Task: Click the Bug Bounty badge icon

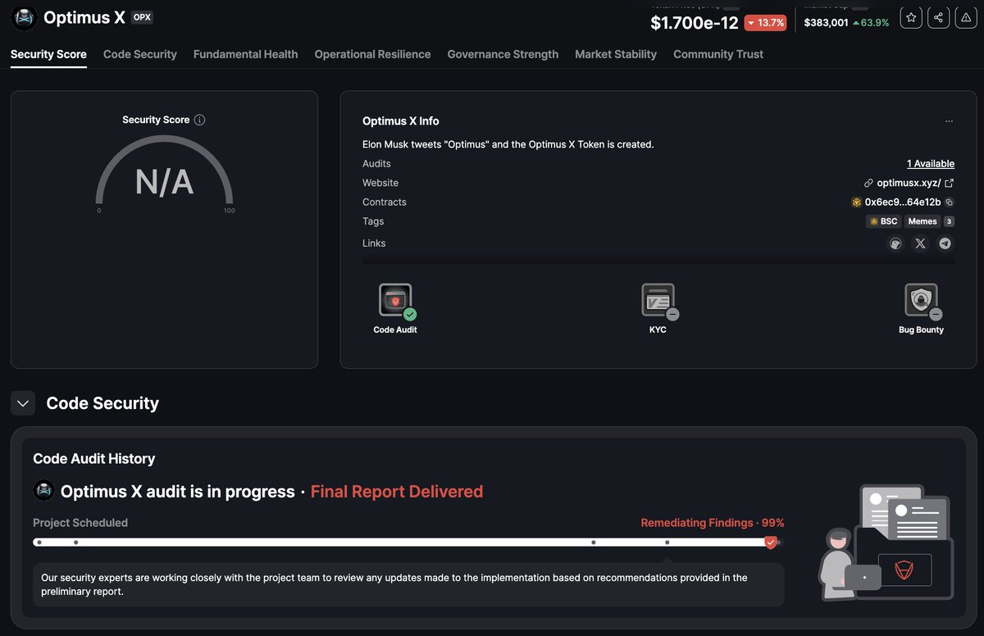Action: [x=922, y=301]
